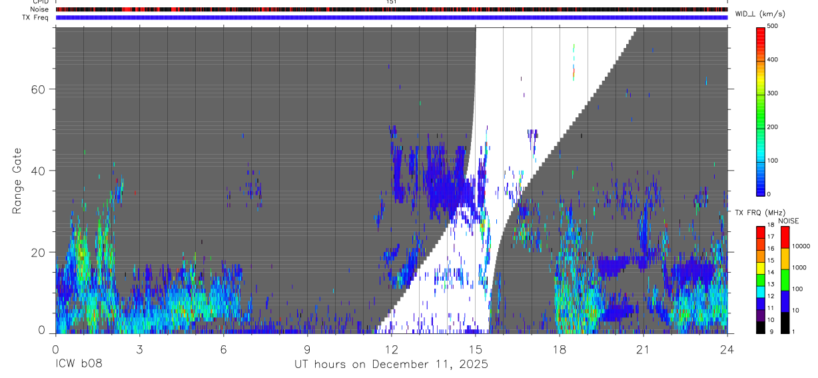Click the red-and-black noise strip along the top
Screen dimensions: 818x378
tap(392, 9)
